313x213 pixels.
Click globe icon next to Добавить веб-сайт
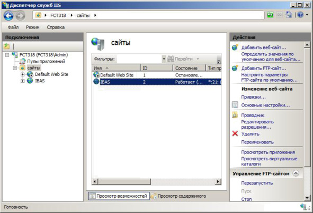[x=235, y=47]
